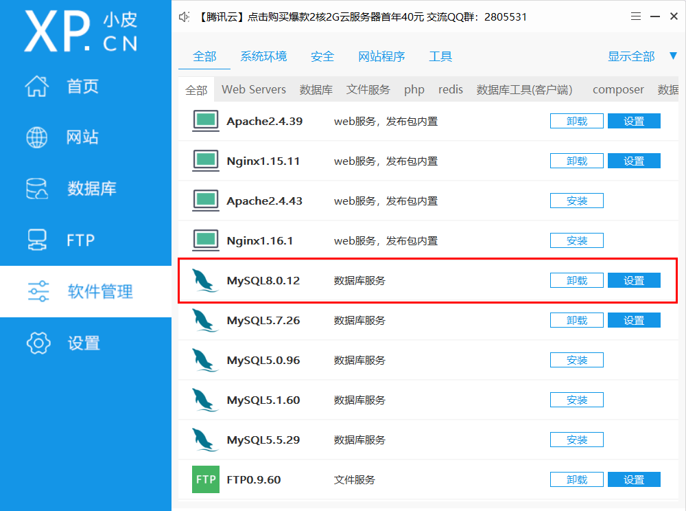This screenshot has width=686, height=511.
Task: Switch to the 工具 tab
Action: click(x=440, y=56)
